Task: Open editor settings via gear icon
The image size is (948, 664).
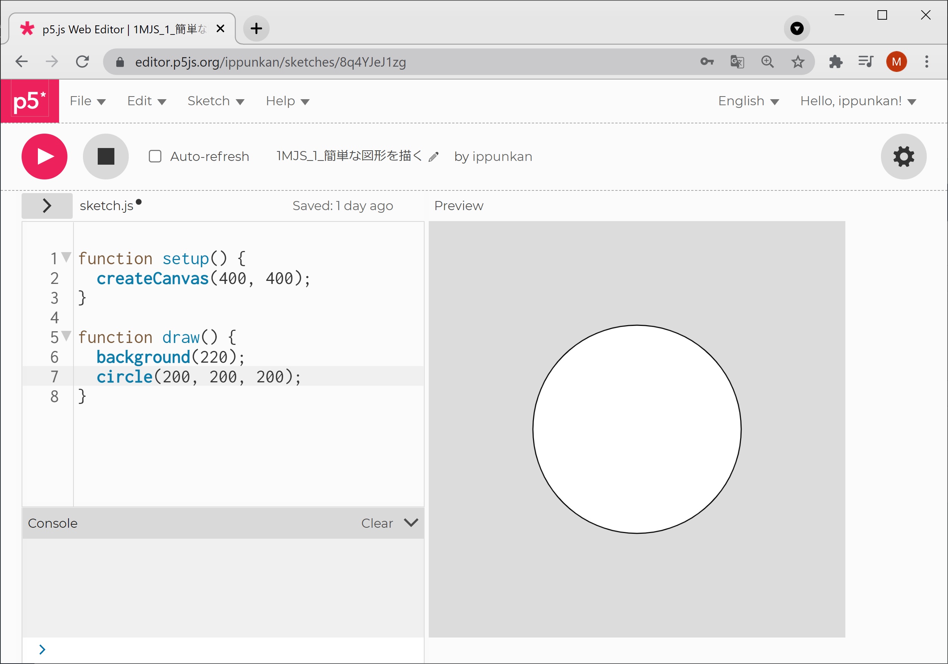Action: tap(903, 156)
